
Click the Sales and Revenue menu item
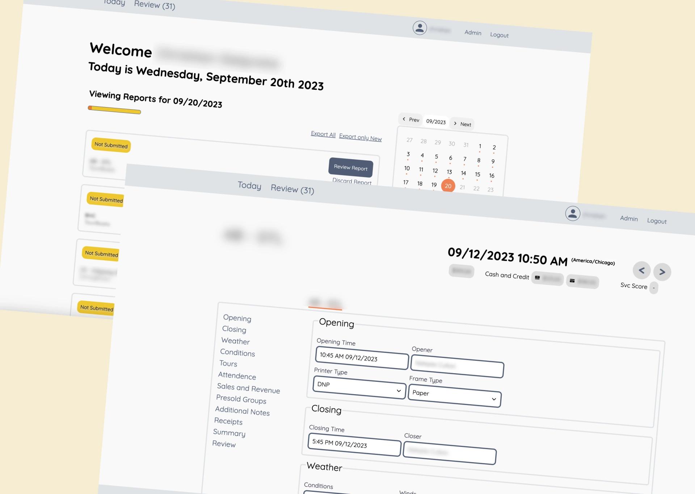(x=247, y=388)
